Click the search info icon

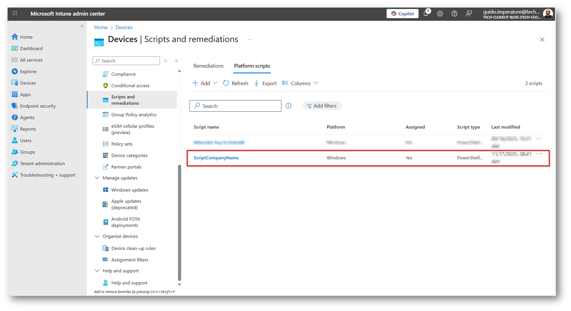(x=288, y=106)
